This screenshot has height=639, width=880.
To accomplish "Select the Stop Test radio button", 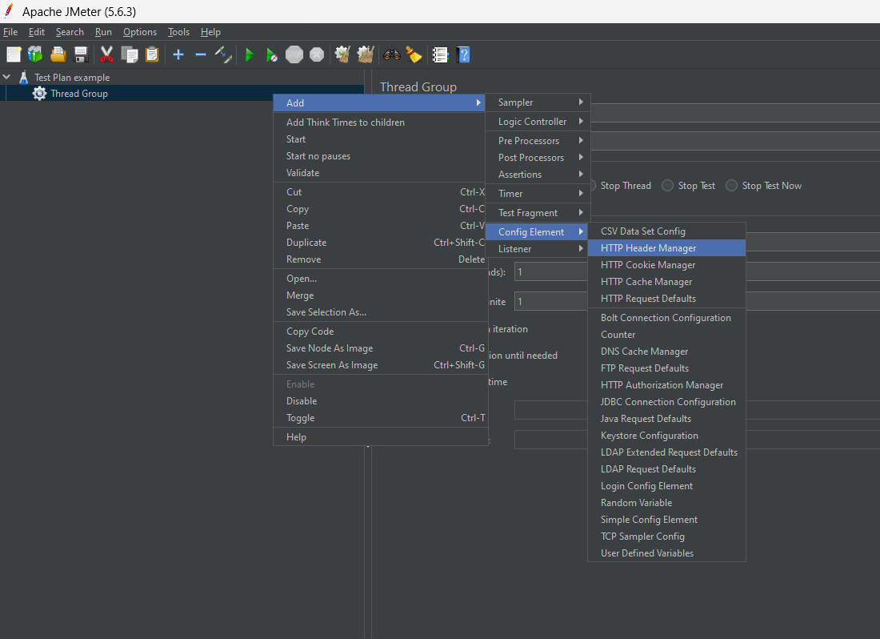I will point(667,185).
